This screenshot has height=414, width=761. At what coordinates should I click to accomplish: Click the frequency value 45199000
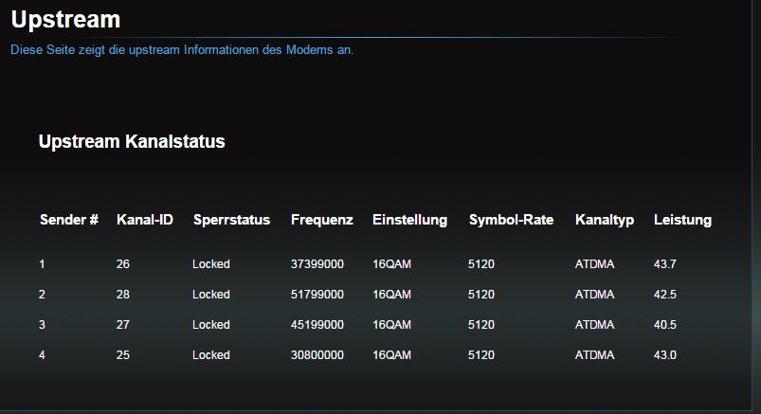pyautogui.click(x=317, y=325)
